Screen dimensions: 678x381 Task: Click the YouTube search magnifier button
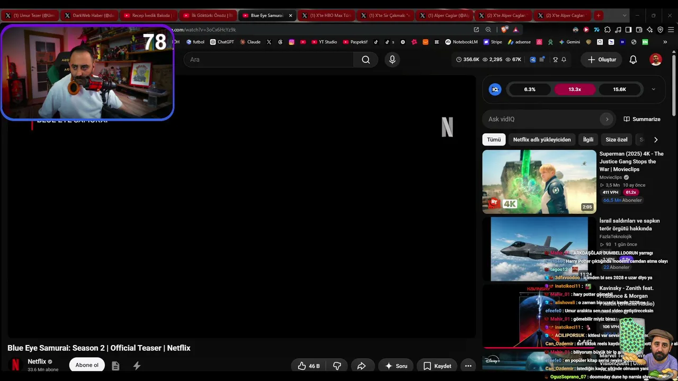[365, 60]
